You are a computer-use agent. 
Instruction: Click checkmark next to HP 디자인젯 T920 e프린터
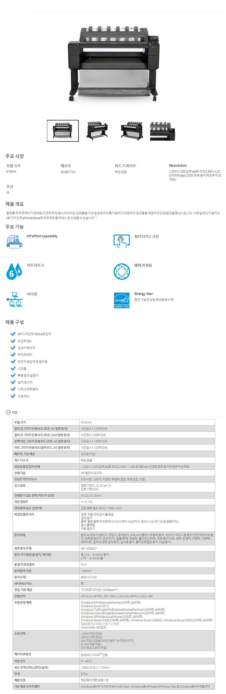click(13, 334)
